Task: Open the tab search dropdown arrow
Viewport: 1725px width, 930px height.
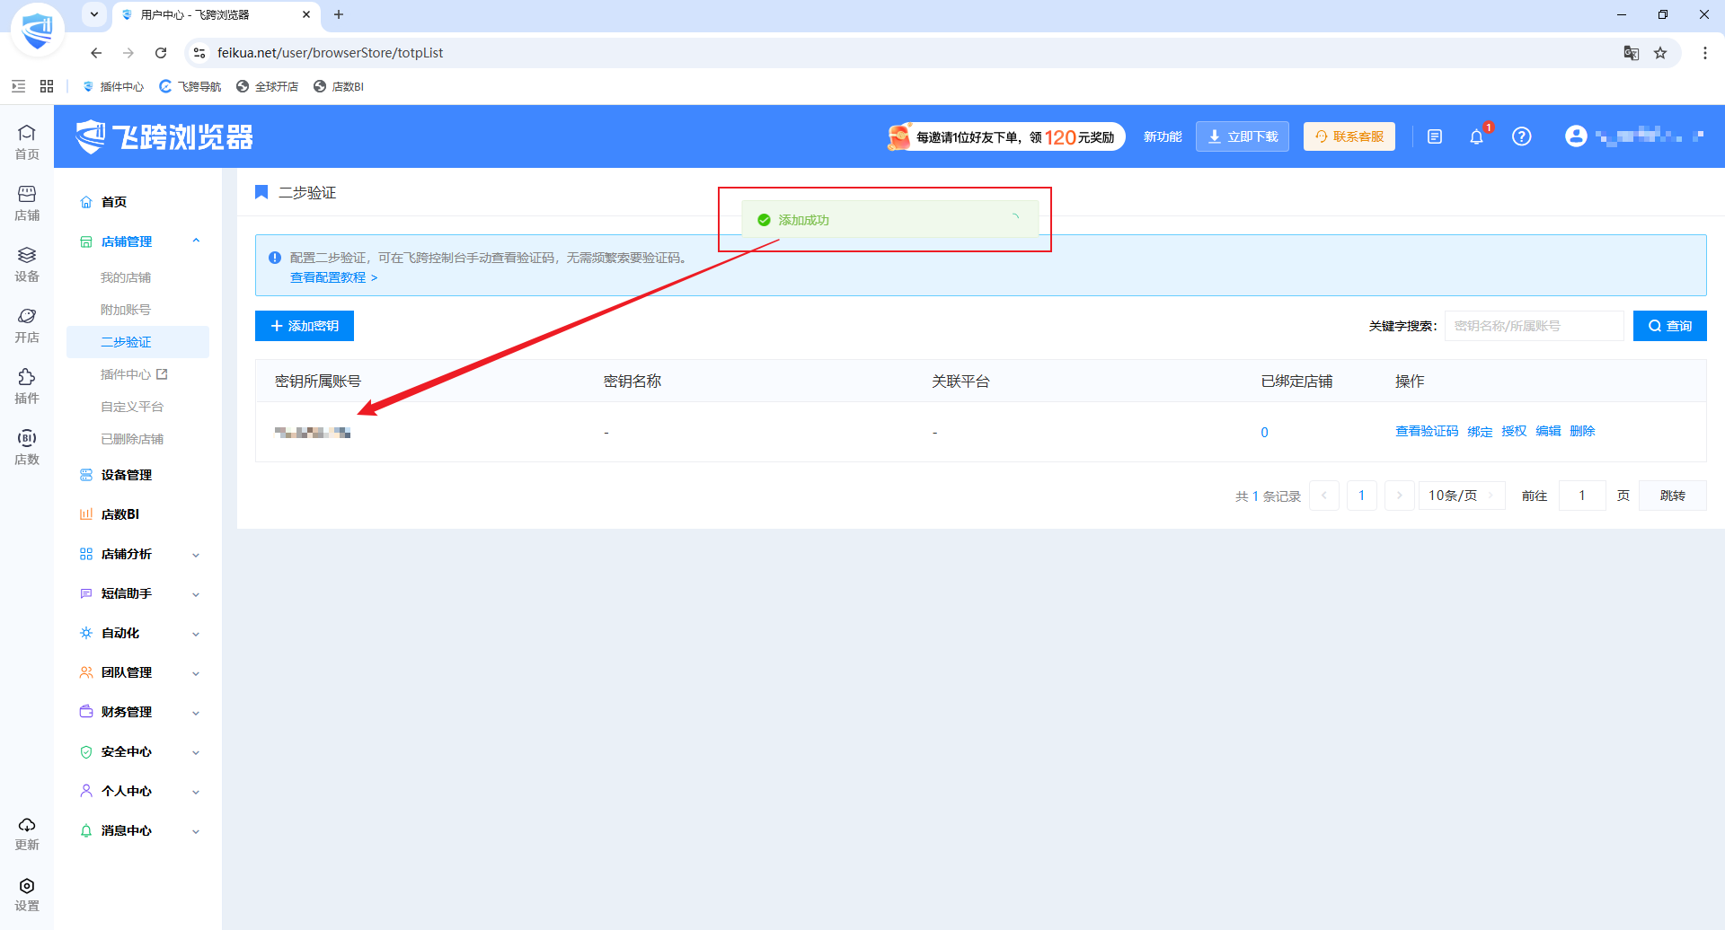Action: (94, 14)
